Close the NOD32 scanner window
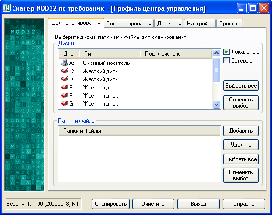This screenshot has width=272, height=215. click(264, 8)
